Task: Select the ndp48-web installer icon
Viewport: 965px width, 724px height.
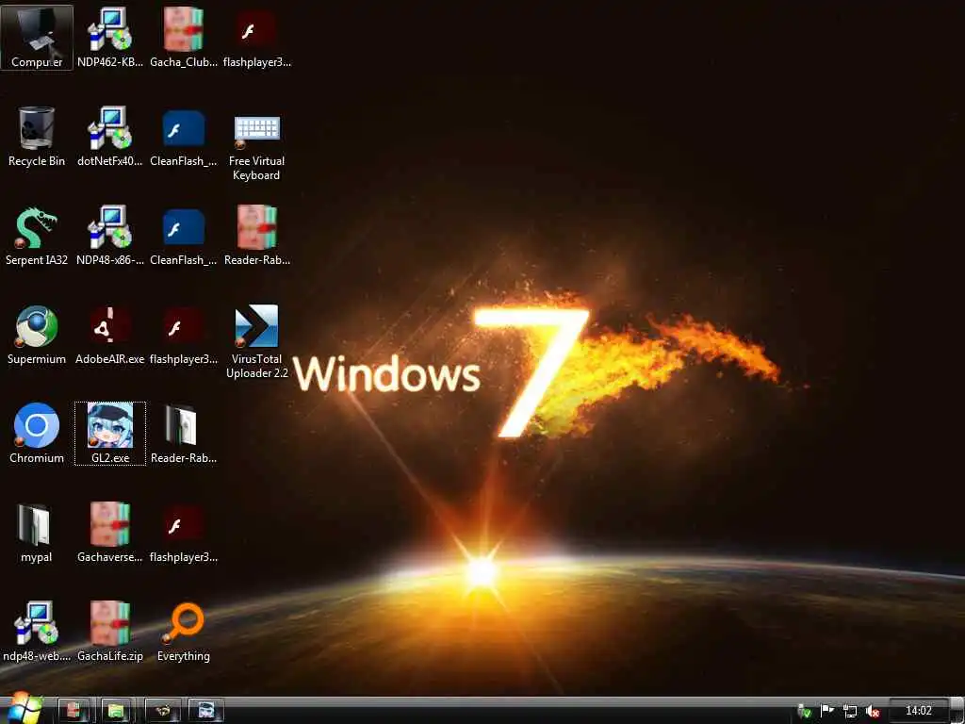Action: (x=37, y=632)
